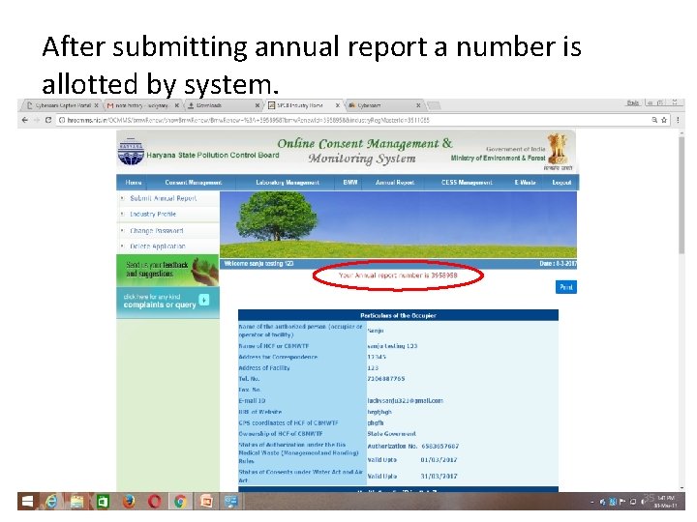The width and height of the screenshot is (697, 522).
Task: Open the Windows Start button
Action: pyautogui.click(x=27, y=502)
